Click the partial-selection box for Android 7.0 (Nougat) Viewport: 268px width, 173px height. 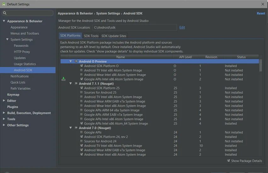(76, 128)
